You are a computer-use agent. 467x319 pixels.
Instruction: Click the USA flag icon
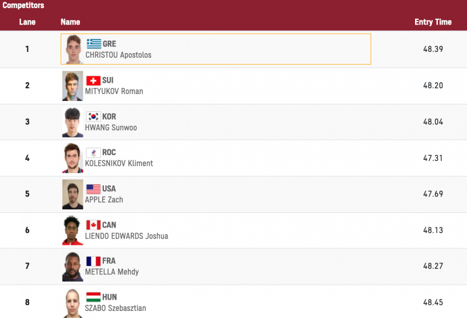[93, 189]
